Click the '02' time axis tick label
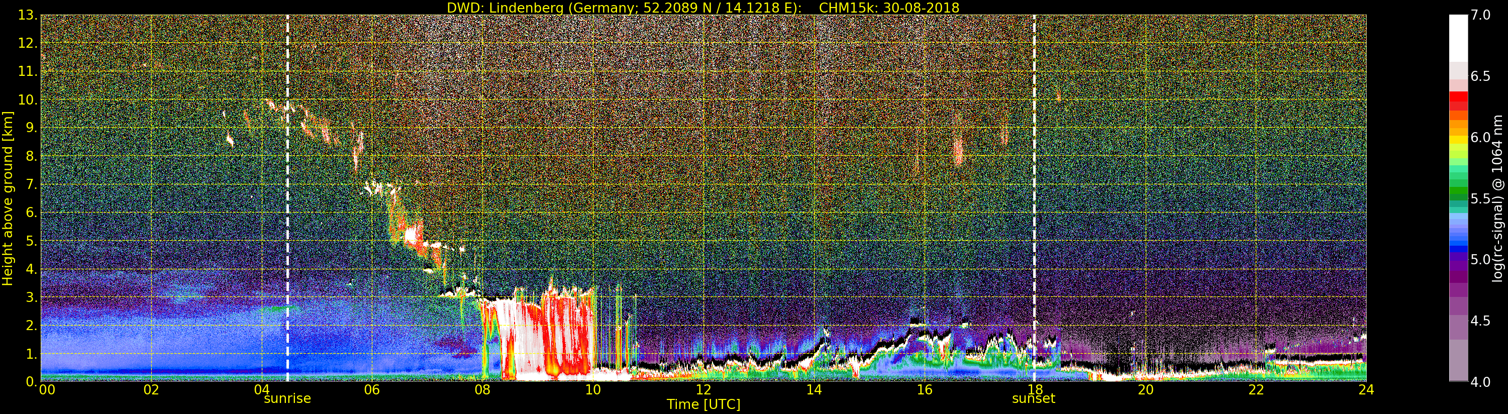 pyautogui.click(x=151, y=389)
